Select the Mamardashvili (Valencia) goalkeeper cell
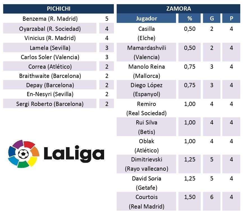This screenshot has height=215, width=245. 146,52
